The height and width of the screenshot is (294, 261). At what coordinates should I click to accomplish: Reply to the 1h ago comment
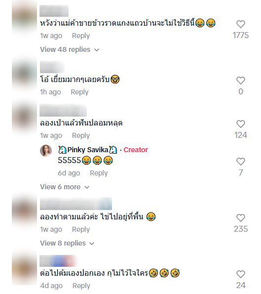(x=79, y=92)
